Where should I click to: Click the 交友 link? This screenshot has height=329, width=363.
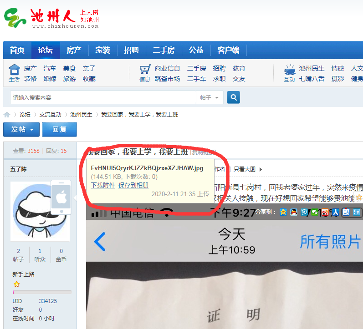pos(239,79)
